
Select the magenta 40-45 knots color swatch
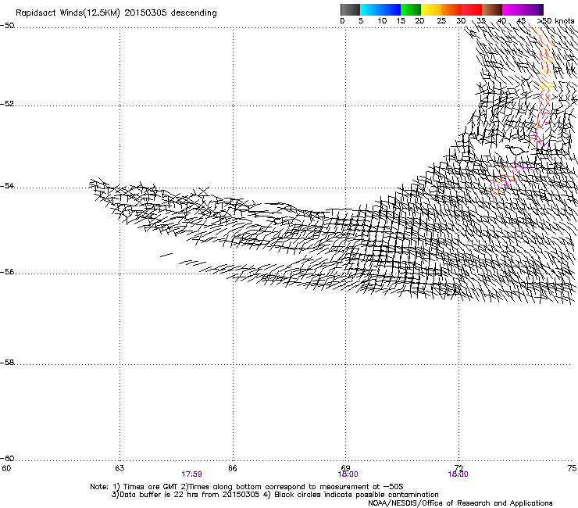[x=512, y=9]
